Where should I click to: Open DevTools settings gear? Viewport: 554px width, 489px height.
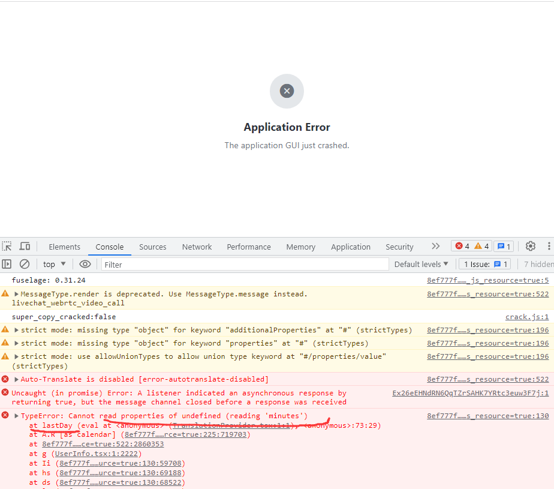(x=530, y=246)
